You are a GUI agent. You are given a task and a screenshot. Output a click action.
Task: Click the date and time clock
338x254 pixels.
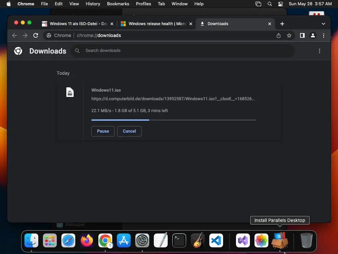pyautogui.click(x=310, y=4)
